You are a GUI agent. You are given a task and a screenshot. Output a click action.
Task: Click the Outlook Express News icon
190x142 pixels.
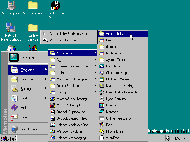53,118
